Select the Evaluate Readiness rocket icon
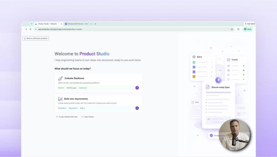277x157 pixels. click(x=60, y=78)
